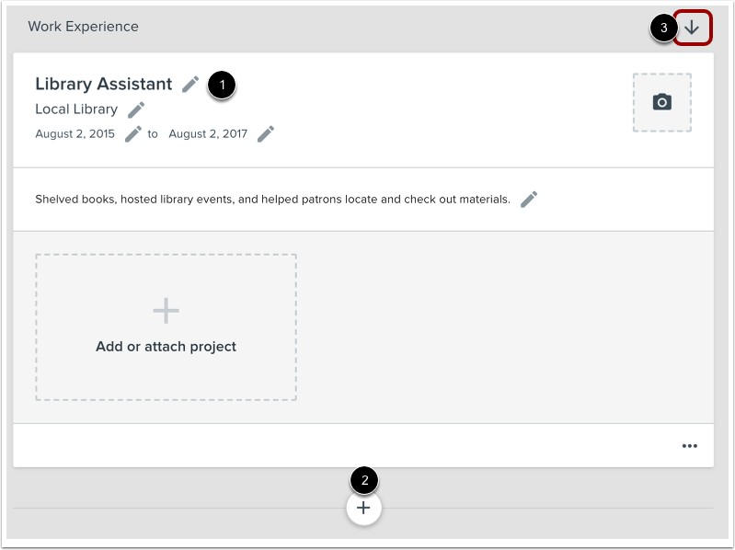Click the camera icon to add image

pos(661,102)
